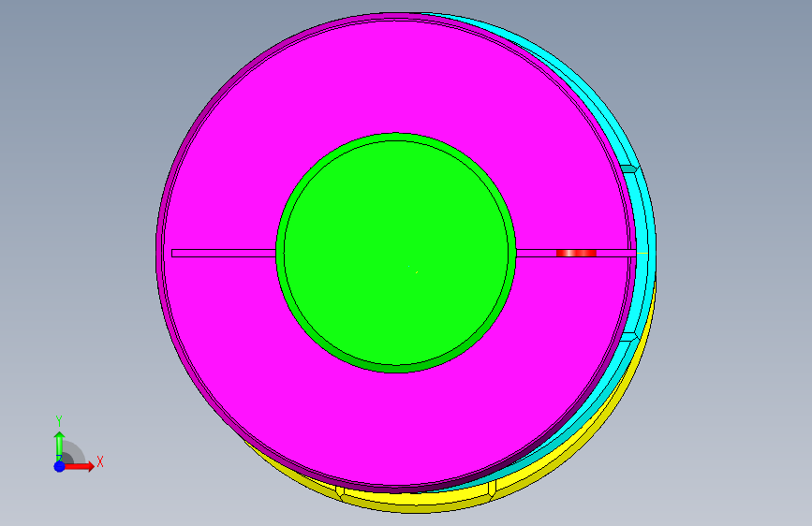Select the narrow slot left of the green disc
Screen dimensions: 812x526
coord(224,253)
